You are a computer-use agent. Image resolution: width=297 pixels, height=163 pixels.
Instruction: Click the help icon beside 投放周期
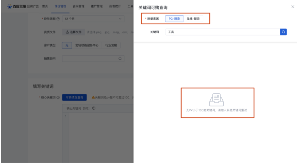tap(58, 19)
